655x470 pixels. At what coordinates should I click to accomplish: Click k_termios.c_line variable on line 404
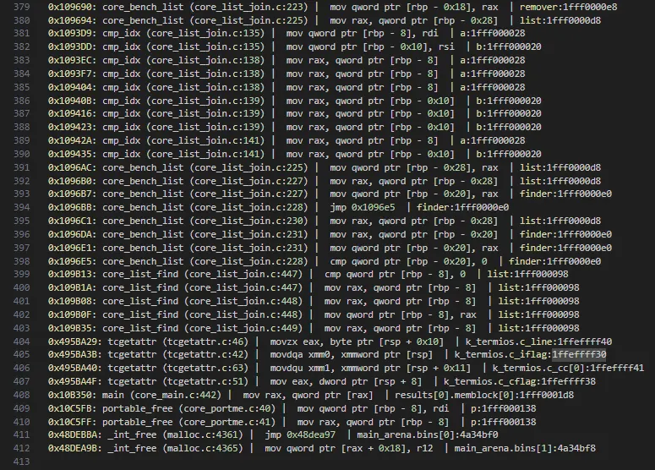coord(509,342)
